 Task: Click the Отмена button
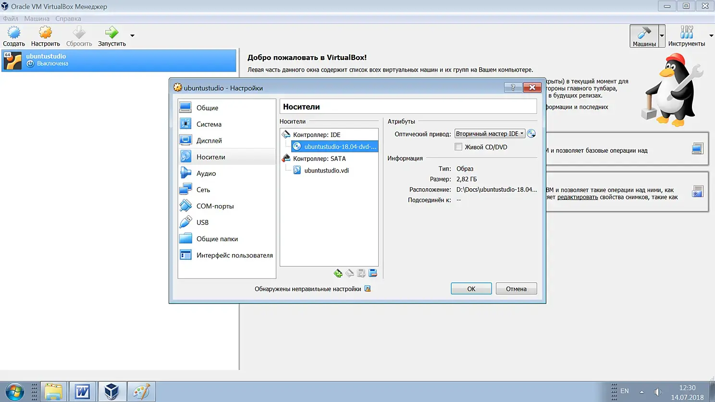(516, 289)
